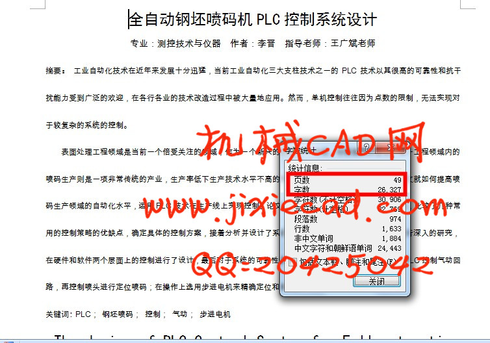
Task: Click the author name 李晋
Action: pyautogui.click(x=266, y=44)
